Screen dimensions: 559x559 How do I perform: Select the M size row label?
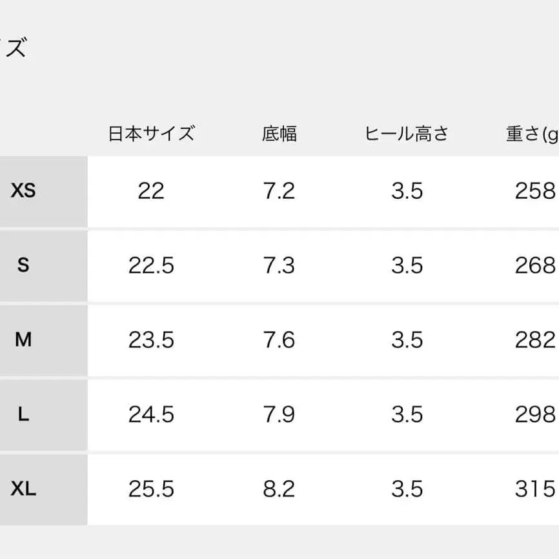point(24,340)
